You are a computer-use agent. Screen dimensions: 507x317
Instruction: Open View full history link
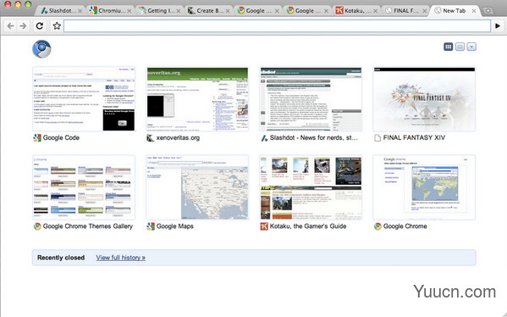[x=120, y=258]
